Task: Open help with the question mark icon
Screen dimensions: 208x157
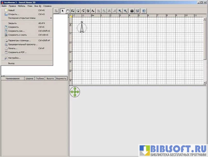Action: tap(144, 11)
